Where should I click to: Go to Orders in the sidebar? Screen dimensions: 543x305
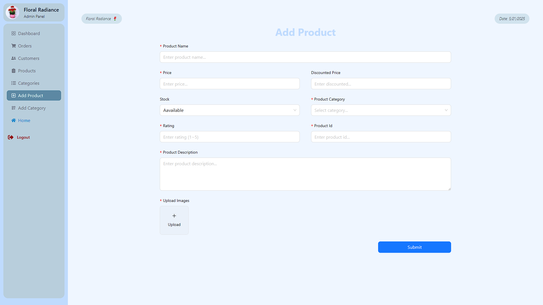25,46
